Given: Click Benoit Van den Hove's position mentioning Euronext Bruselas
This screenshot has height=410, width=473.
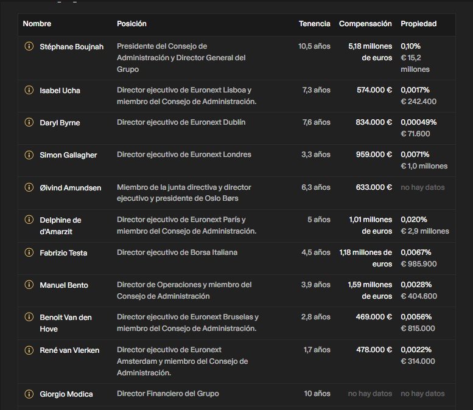Looking at the screenshot, I should (x=187, y=322).
